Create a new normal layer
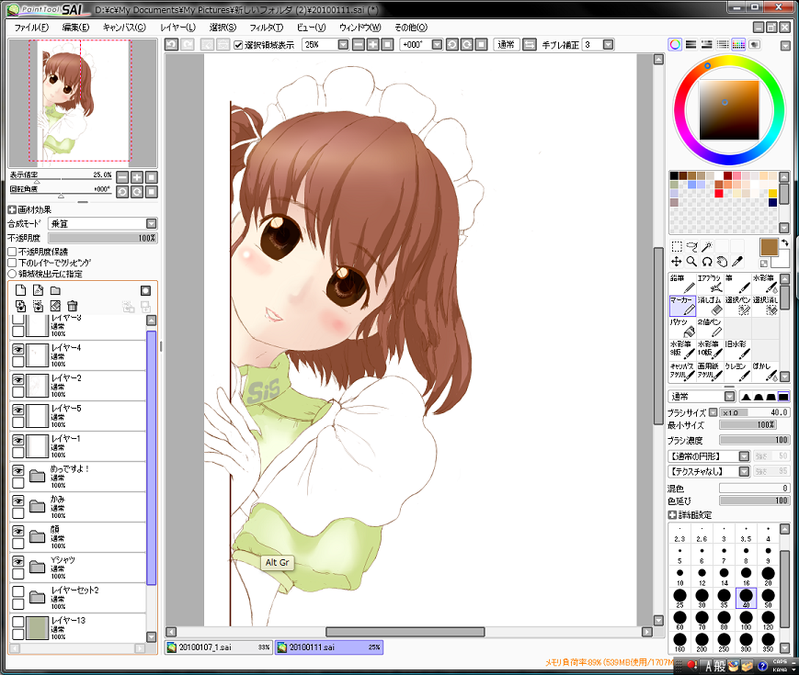Viewport: 799px width, 675px height. pos(20,290)
